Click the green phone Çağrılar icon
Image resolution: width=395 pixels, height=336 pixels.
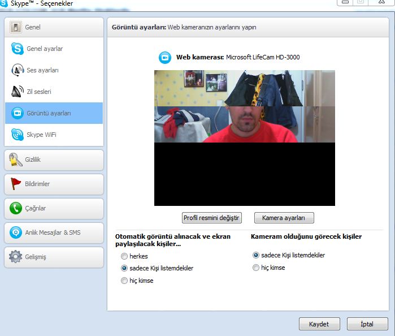(16, 208)
